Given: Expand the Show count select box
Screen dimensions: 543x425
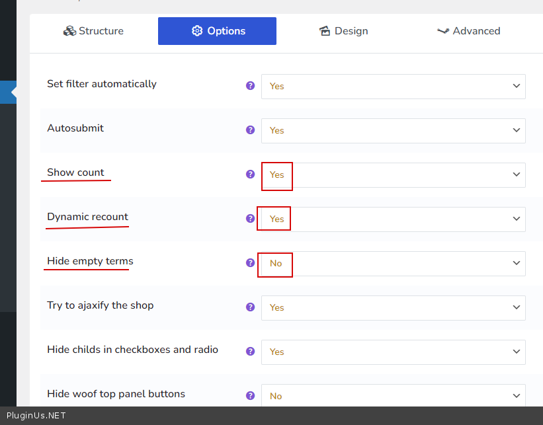Looking at the screenshot, I should 393,175.
